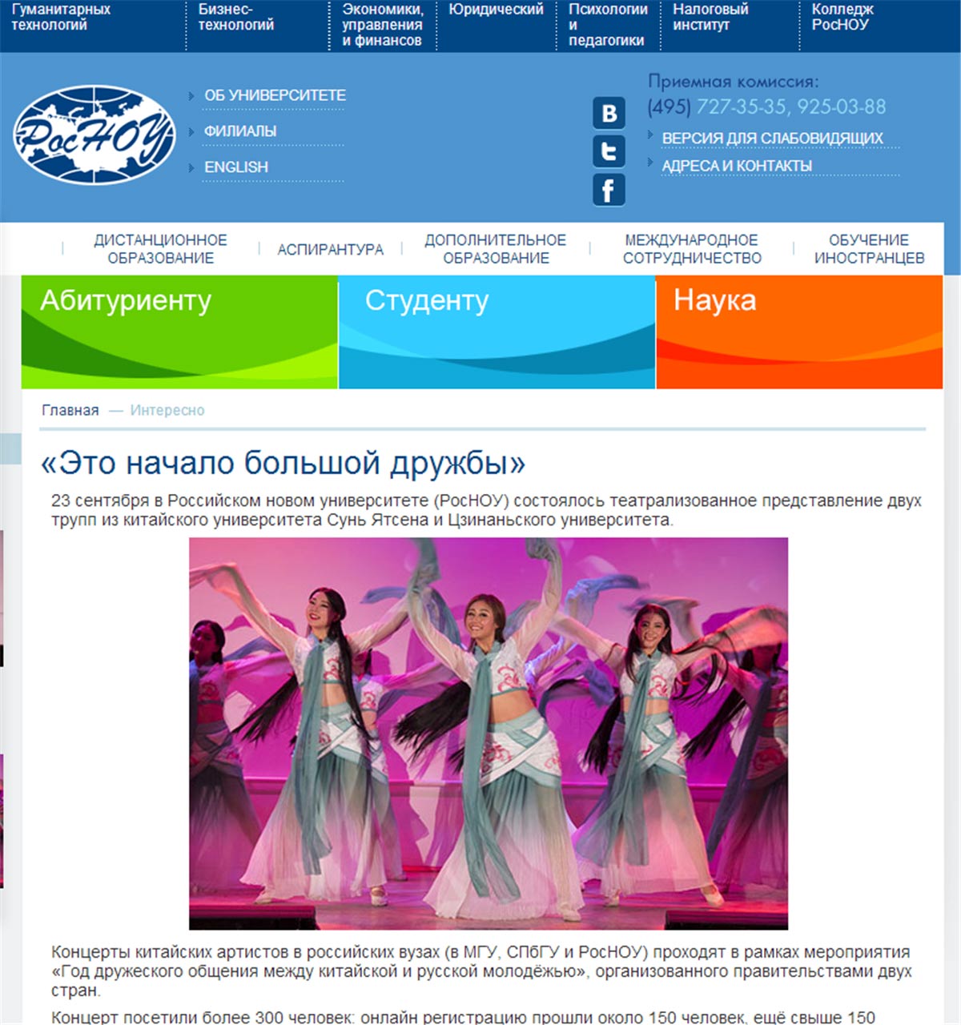Open the blue Студенту section
Image resolution: width=961 pixels, height=1025 pixels.
497,332
